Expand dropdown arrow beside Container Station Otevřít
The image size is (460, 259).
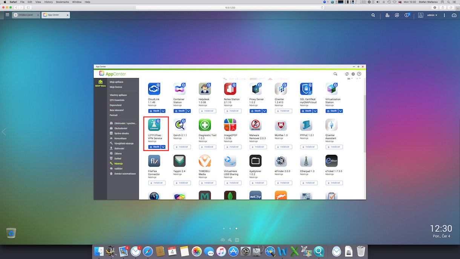(189, 111)
